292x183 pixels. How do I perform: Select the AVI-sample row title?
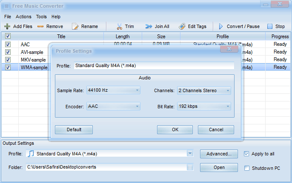[32, 52]
